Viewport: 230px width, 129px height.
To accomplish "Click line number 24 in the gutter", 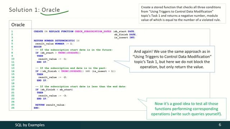I will tap(13, 102).
